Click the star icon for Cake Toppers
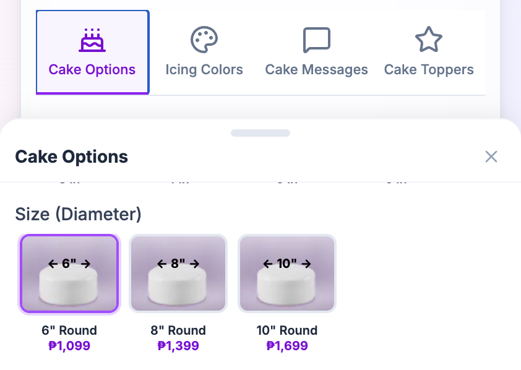 tap(428, 39)
